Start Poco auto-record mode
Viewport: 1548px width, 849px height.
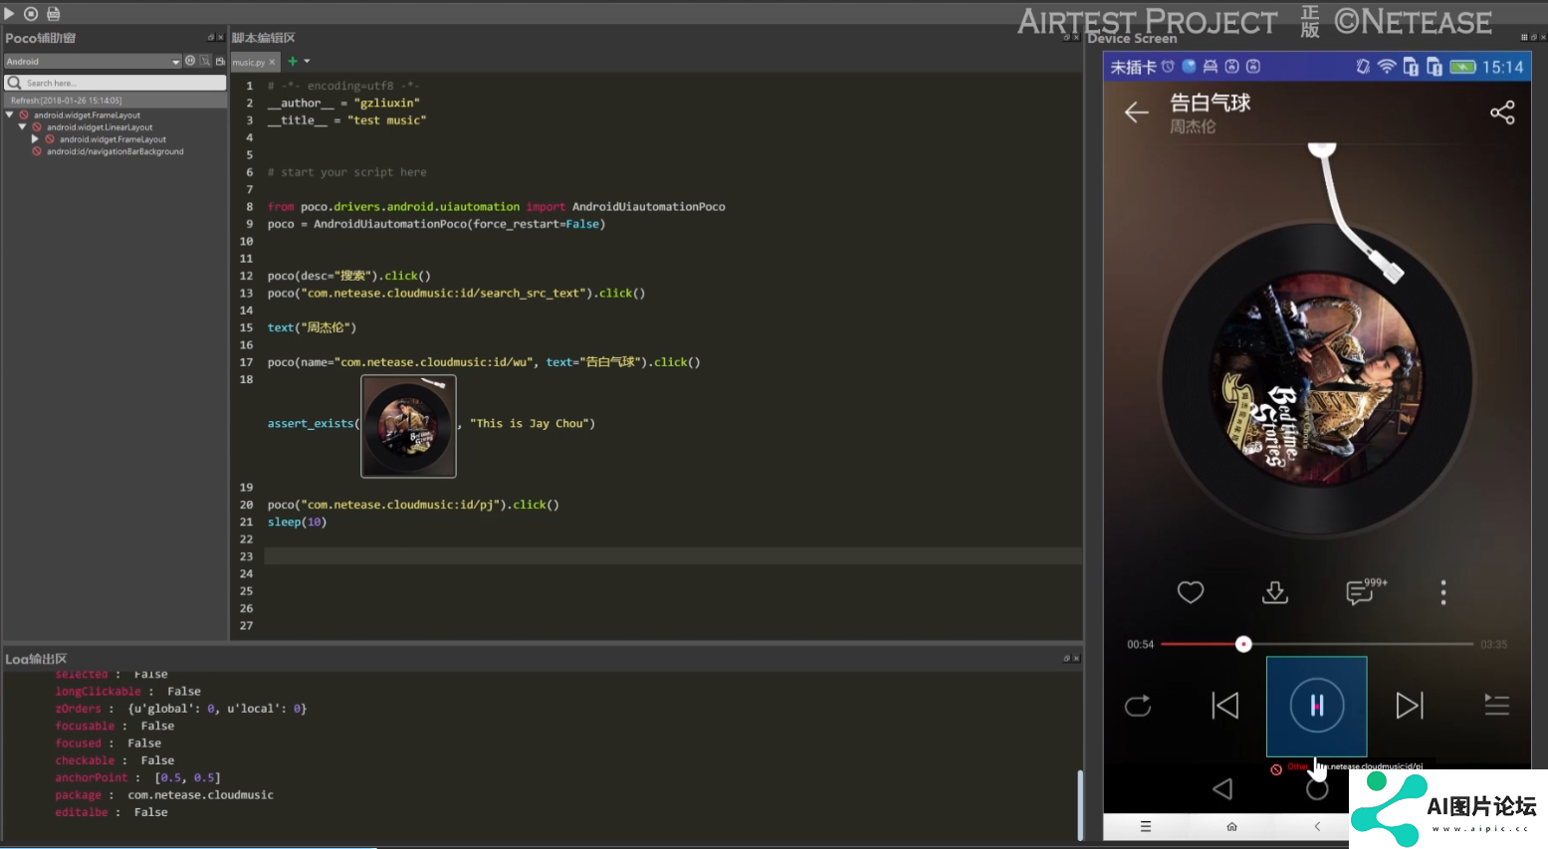pos(220,61)
